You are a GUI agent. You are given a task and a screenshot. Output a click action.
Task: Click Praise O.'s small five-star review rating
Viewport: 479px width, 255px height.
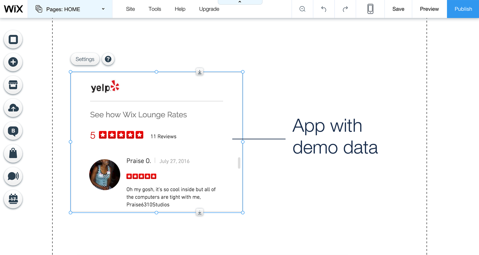[x=141, y=176]
